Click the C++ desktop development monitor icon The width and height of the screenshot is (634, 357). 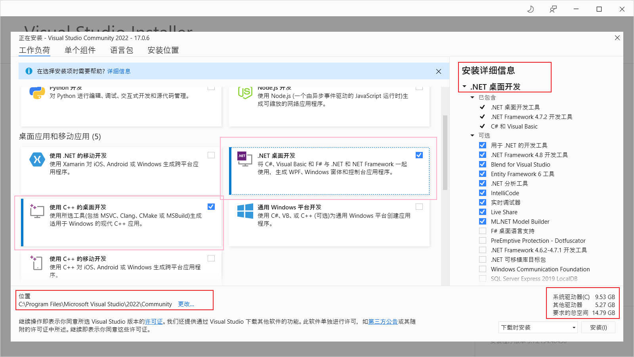(37, 211)
